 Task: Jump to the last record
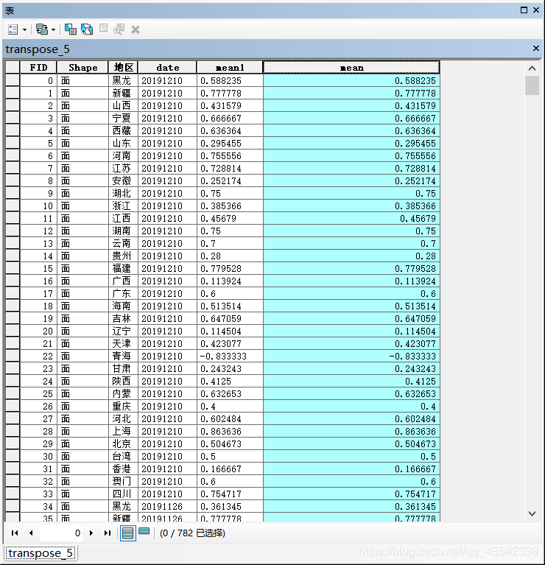[x=108, y=533]
